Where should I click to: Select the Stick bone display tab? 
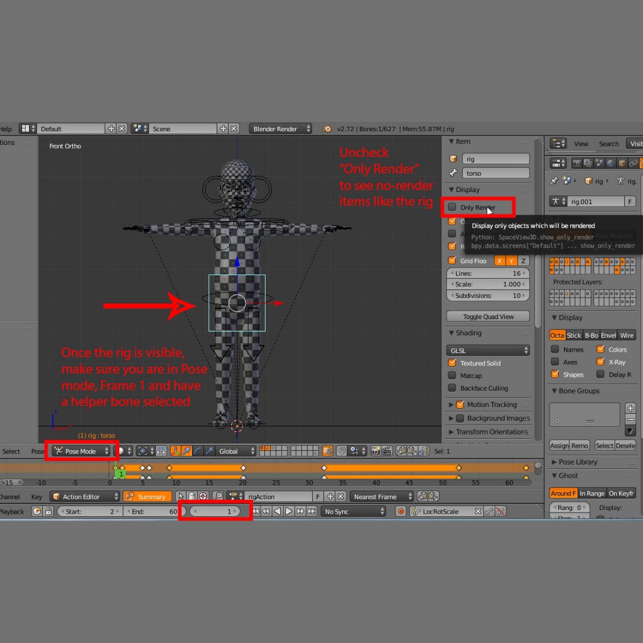point(574,335)
